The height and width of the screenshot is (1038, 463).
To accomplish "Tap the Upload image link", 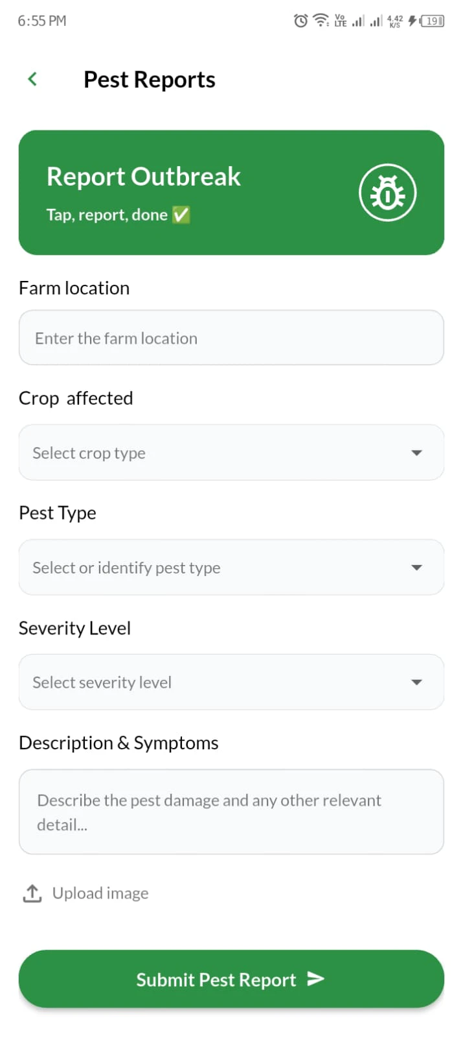I will pyautogui.click(x=100, y=893).
